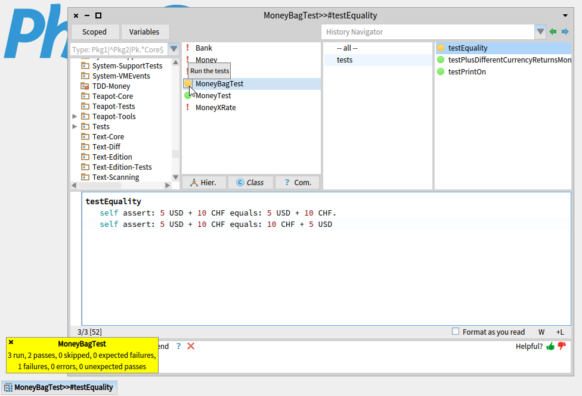This screenshot has height=396, width=582.
Task: Click the package list scroll up arrow
Action: (175, 63)
